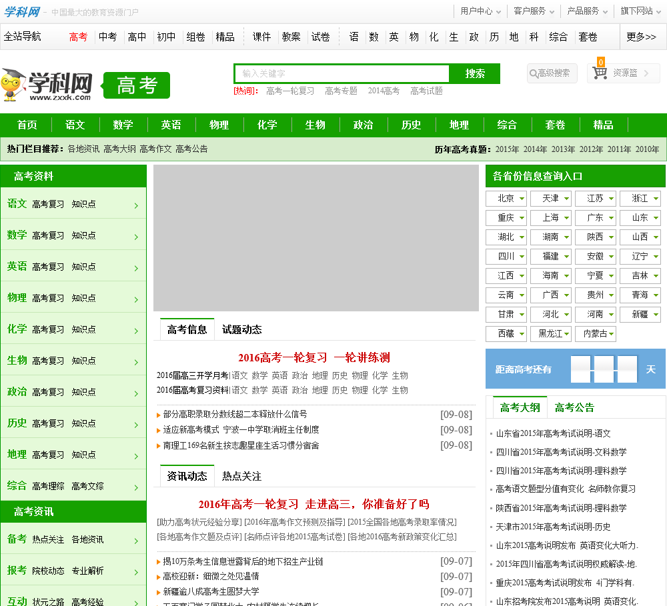Select 历史 in green navigation bar
The height and width of the screenshot is (606, 667).
pos(411,125)
